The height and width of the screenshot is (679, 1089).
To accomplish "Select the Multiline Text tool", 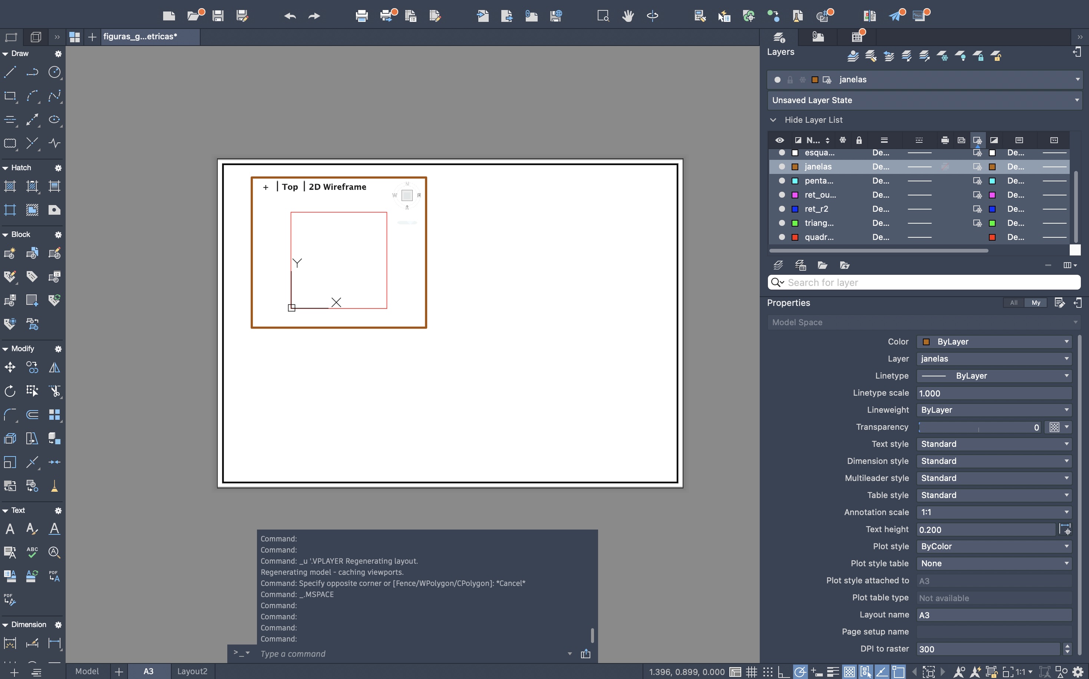I will pos(10,529).
